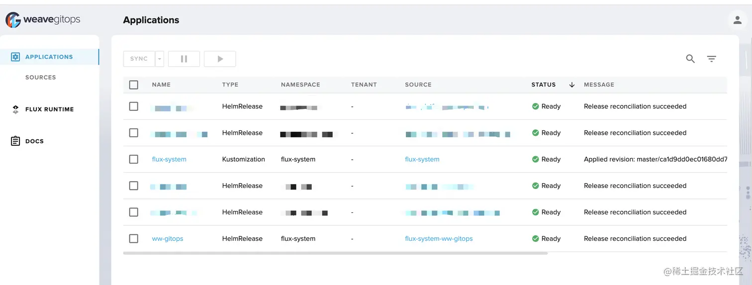Click the Ready status icon for ww-gitops
The image size is (752, 285).
coord(536,239)
